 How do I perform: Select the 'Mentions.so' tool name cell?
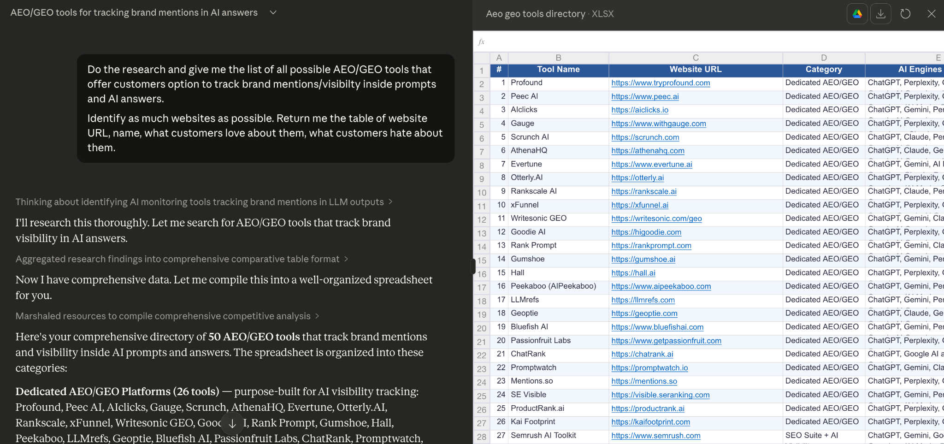(x=558, y=381)
